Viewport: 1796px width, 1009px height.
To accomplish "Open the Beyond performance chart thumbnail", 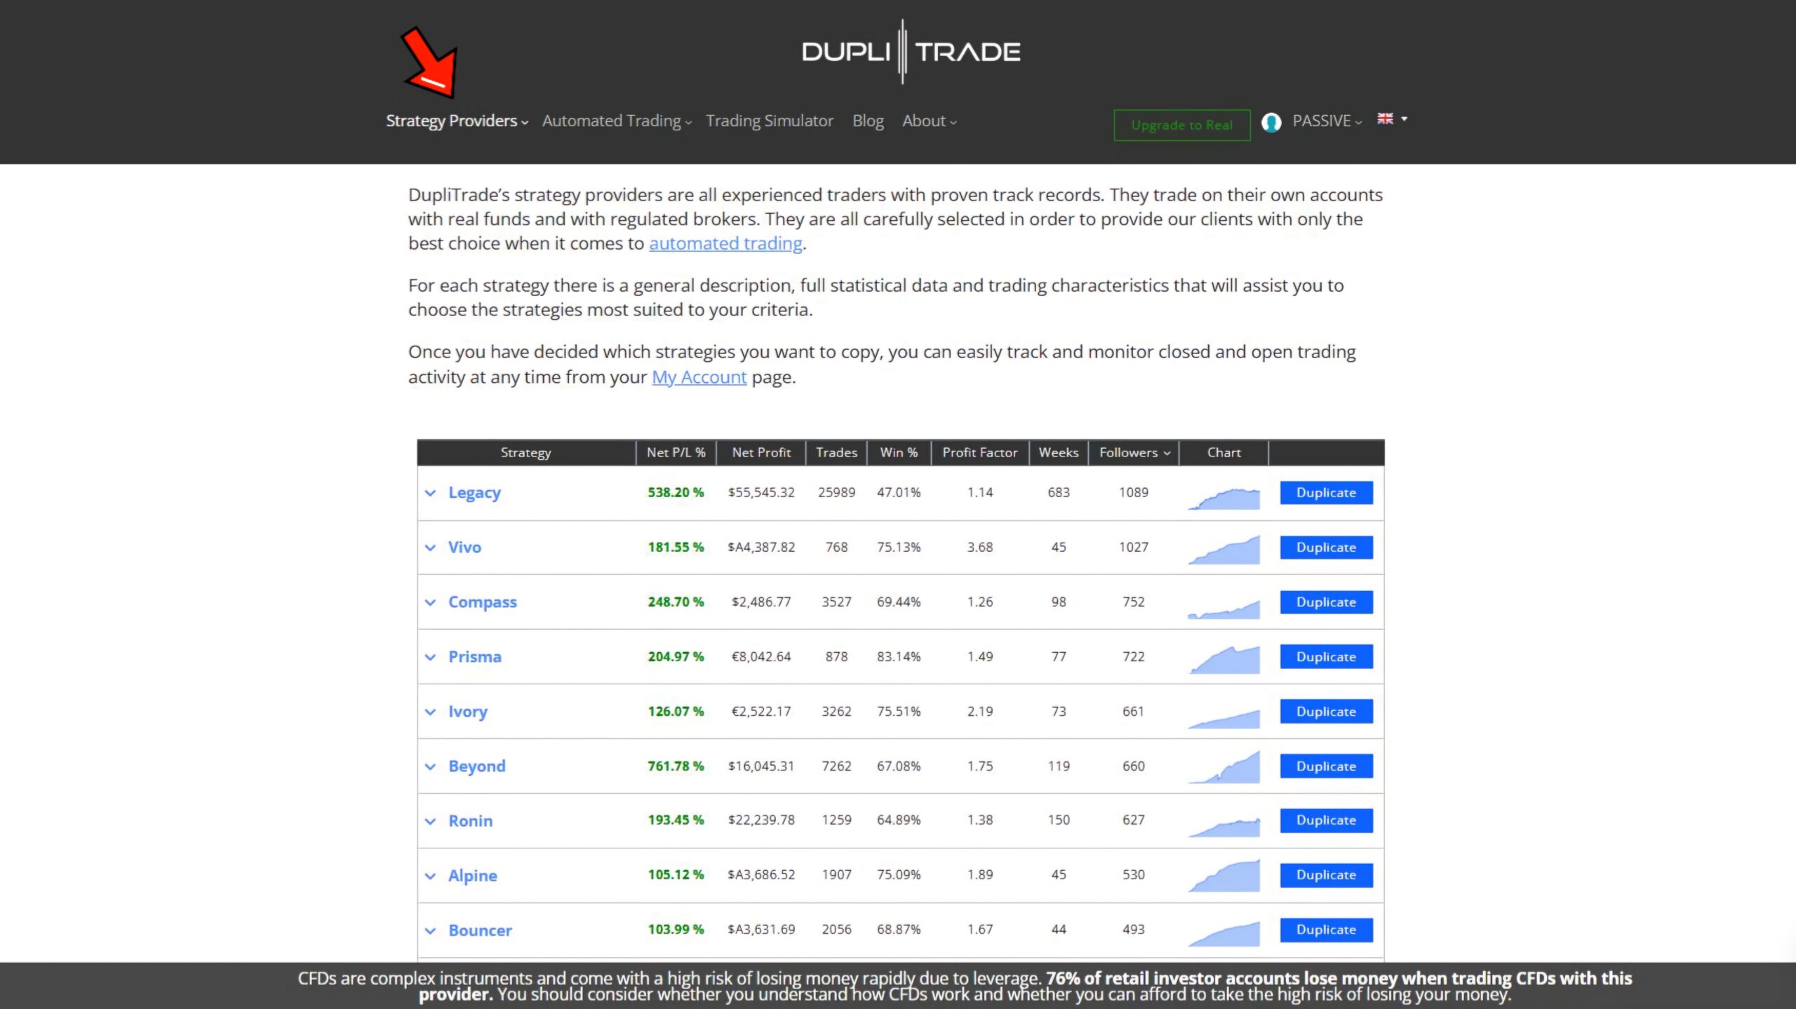I will pyautogui.click(x=1224, y=766).
